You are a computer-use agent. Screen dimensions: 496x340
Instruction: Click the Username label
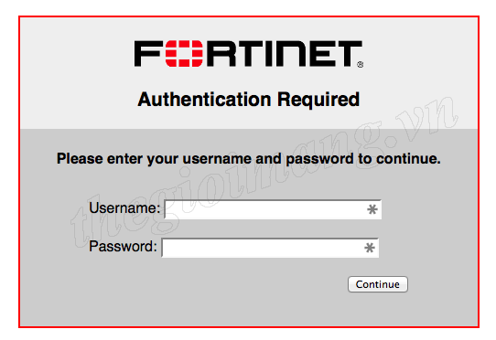coord(124,207)
